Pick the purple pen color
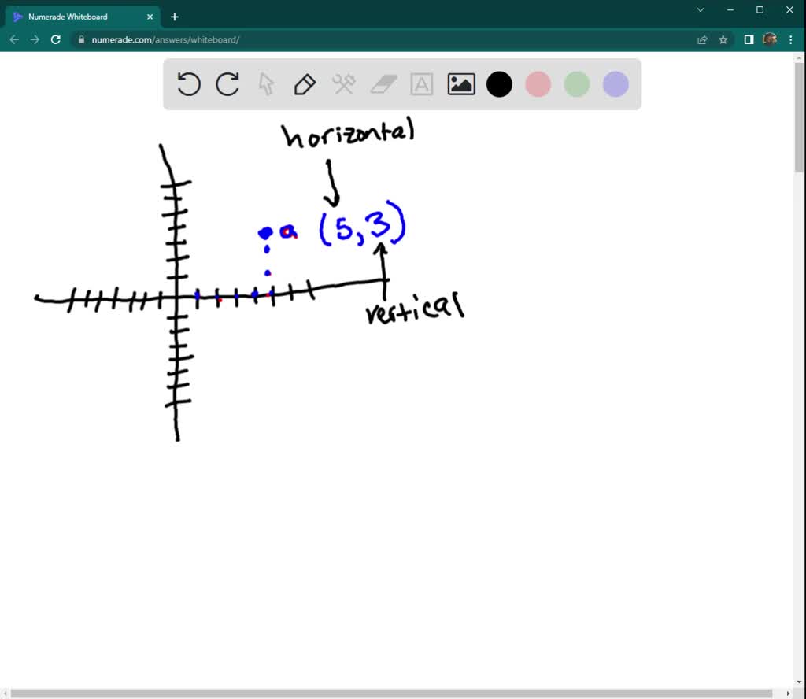This screenshot has width=806, height=699. (x=616, y=84)
